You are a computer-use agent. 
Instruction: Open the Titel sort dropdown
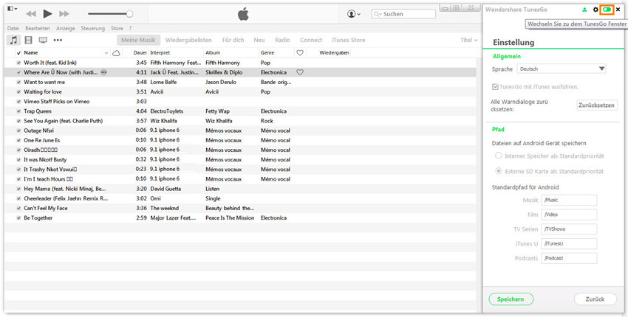click(469, 40)
